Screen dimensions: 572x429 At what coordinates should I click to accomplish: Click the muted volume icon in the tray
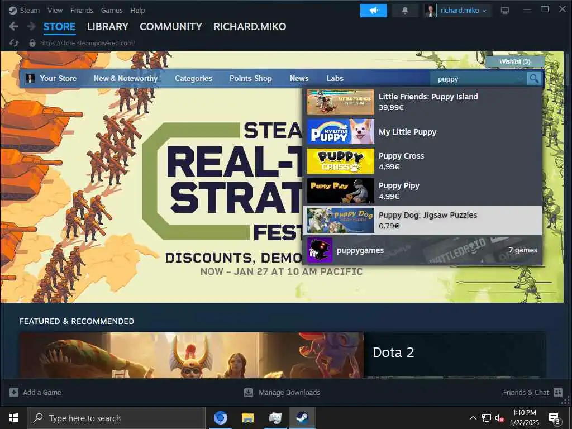click(x=500, y=418)
